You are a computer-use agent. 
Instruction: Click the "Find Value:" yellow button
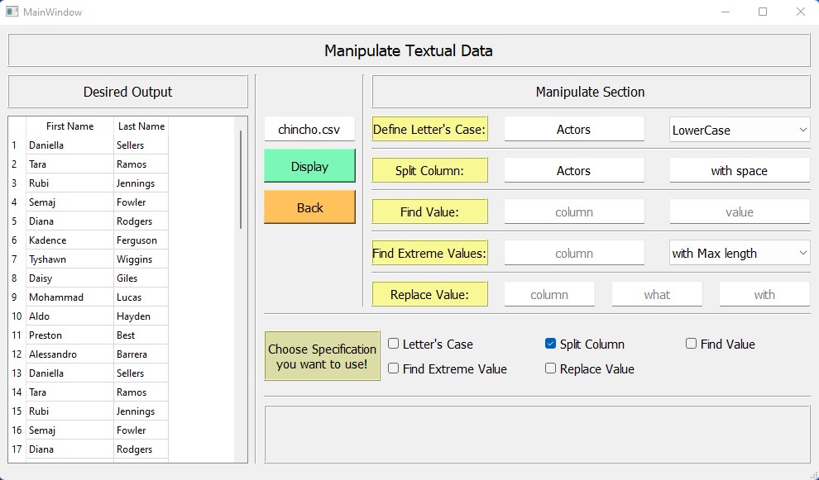tap(429, 211)
